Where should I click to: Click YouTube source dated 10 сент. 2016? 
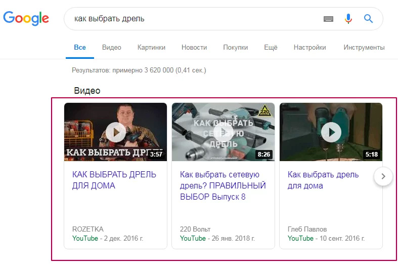pyautogui.click(x=300, y=238)
